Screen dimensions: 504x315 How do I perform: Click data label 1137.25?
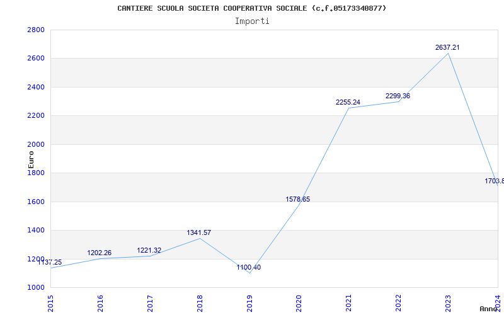pos(50,262)
